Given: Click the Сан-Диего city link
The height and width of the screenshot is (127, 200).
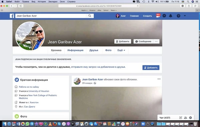Looking at the screenshot, I should pyautogui.click(x=29, y=107).
